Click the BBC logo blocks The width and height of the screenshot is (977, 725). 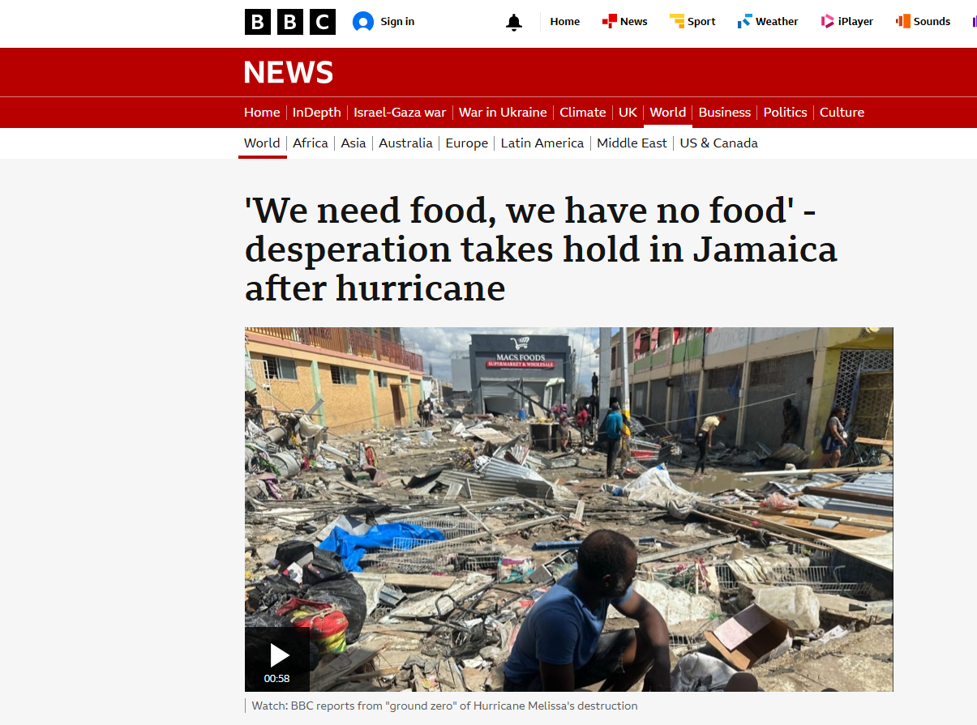point(290,22)
